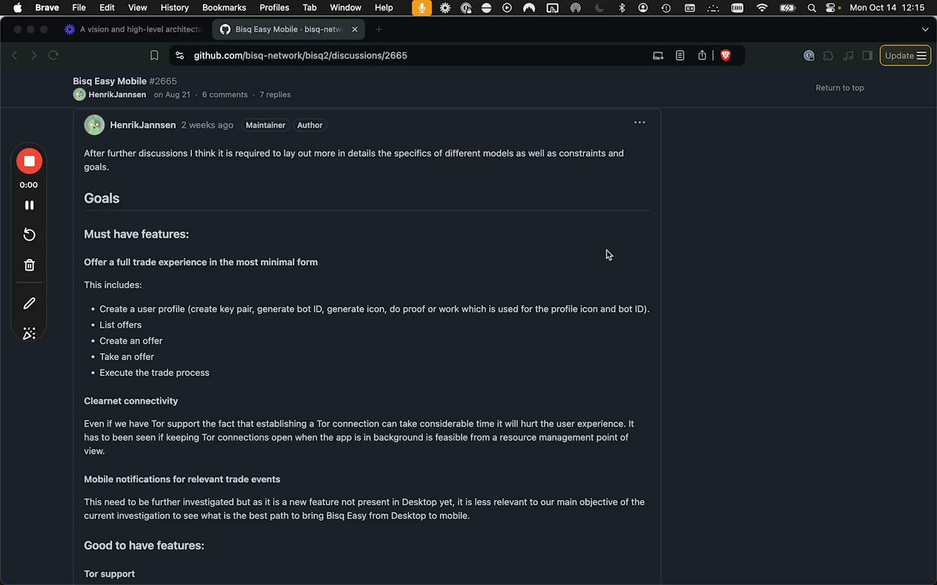Viewport: 937px width, 585px height.
Task: Pause the recording
Action: pyautogui.click(x=29, y=205)
